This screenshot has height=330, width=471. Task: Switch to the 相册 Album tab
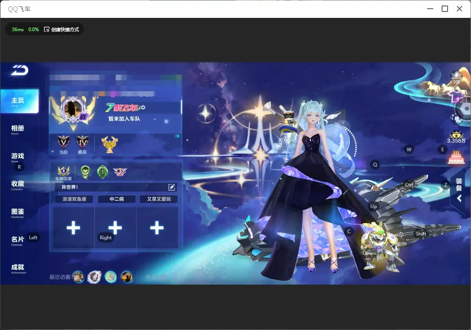[17, 130]
